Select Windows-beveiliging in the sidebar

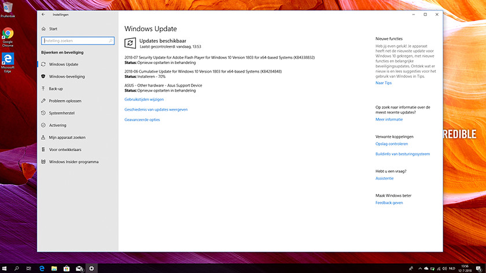67,76
